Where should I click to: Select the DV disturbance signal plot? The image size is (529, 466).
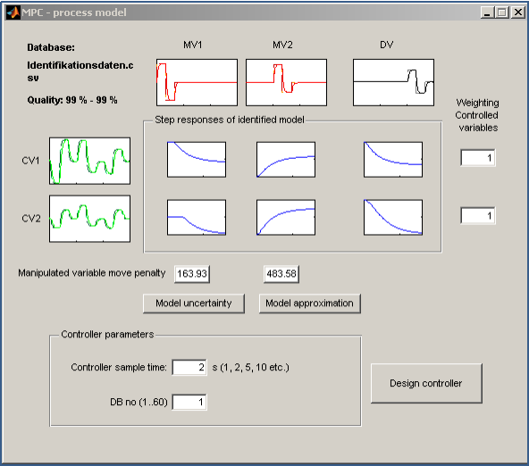coord(393,82)
